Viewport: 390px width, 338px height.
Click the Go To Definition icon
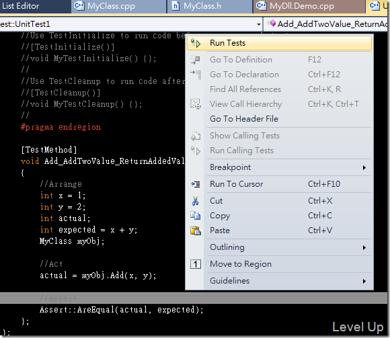tap(196, 60)
